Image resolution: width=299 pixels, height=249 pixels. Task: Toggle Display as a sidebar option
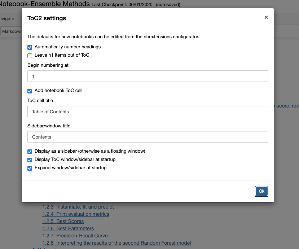30,152
